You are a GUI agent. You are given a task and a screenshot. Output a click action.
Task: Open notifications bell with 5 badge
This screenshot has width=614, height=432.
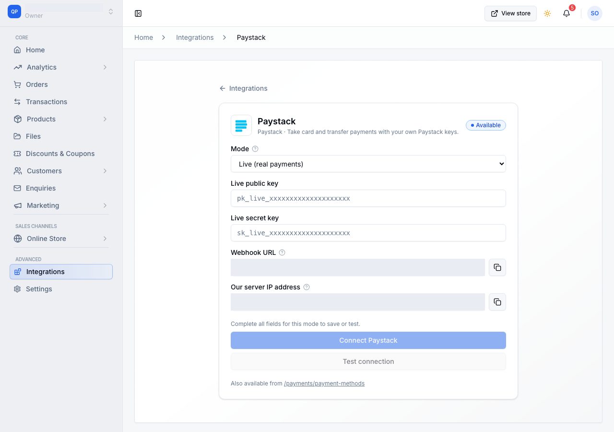(567, 13)
